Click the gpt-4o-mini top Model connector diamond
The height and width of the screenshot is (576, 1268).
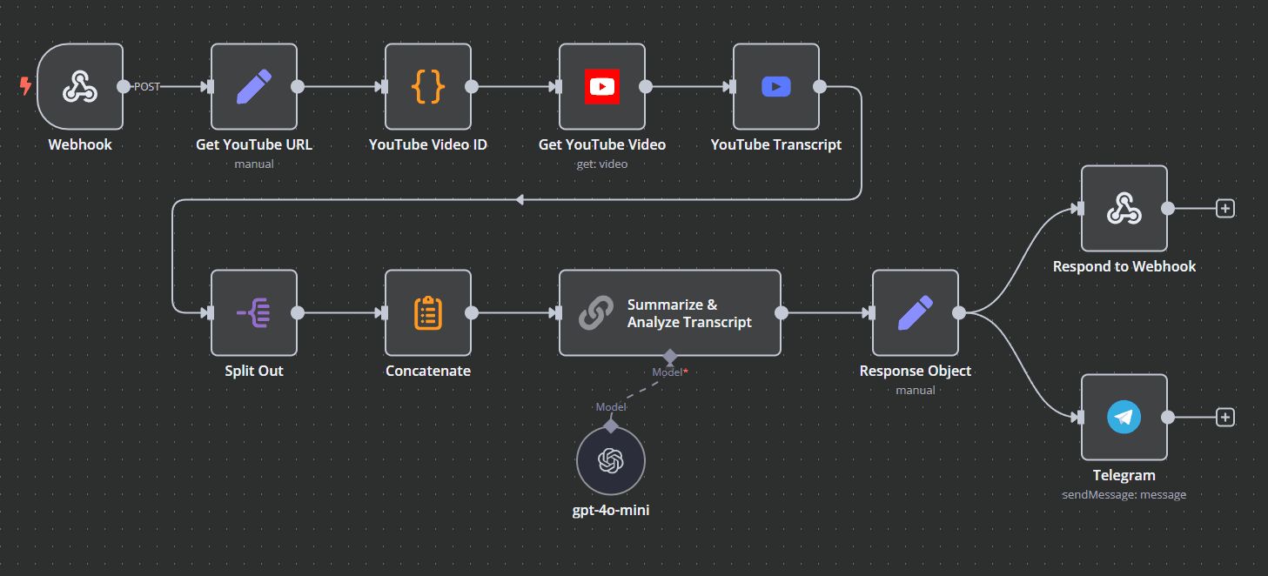pos(611,425)
